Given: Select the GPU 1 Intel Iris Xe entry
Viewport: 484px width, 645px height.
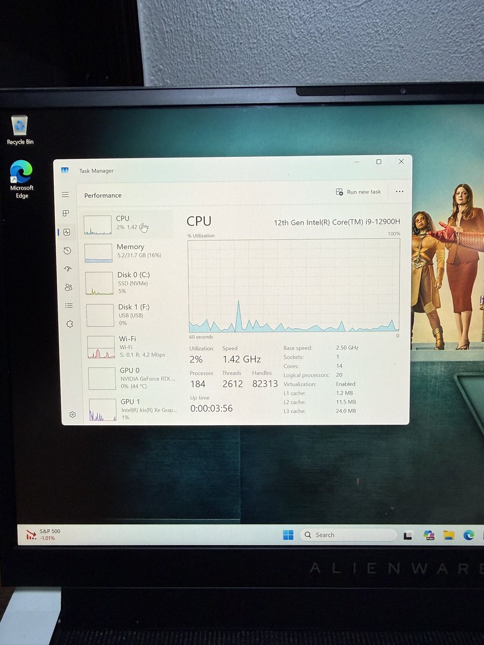Looking at the screenshot, I should tap(132, 409).
